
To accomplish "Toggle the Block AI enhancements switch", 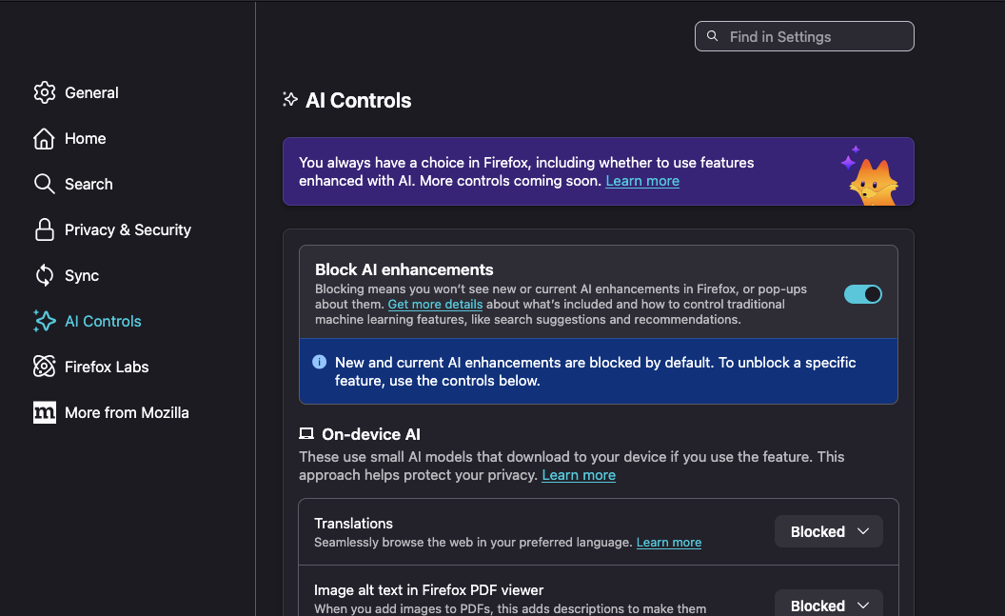I will (862, 294).
